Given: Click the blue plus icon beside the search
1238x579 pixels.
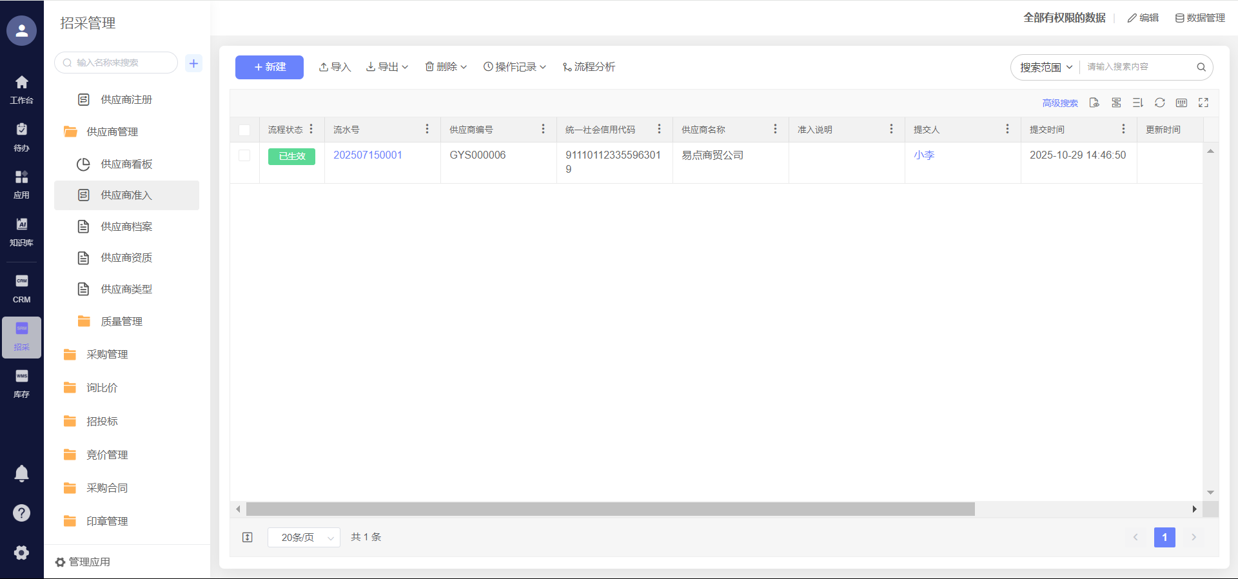Looking at the screenshot, I should pos(193,63).
